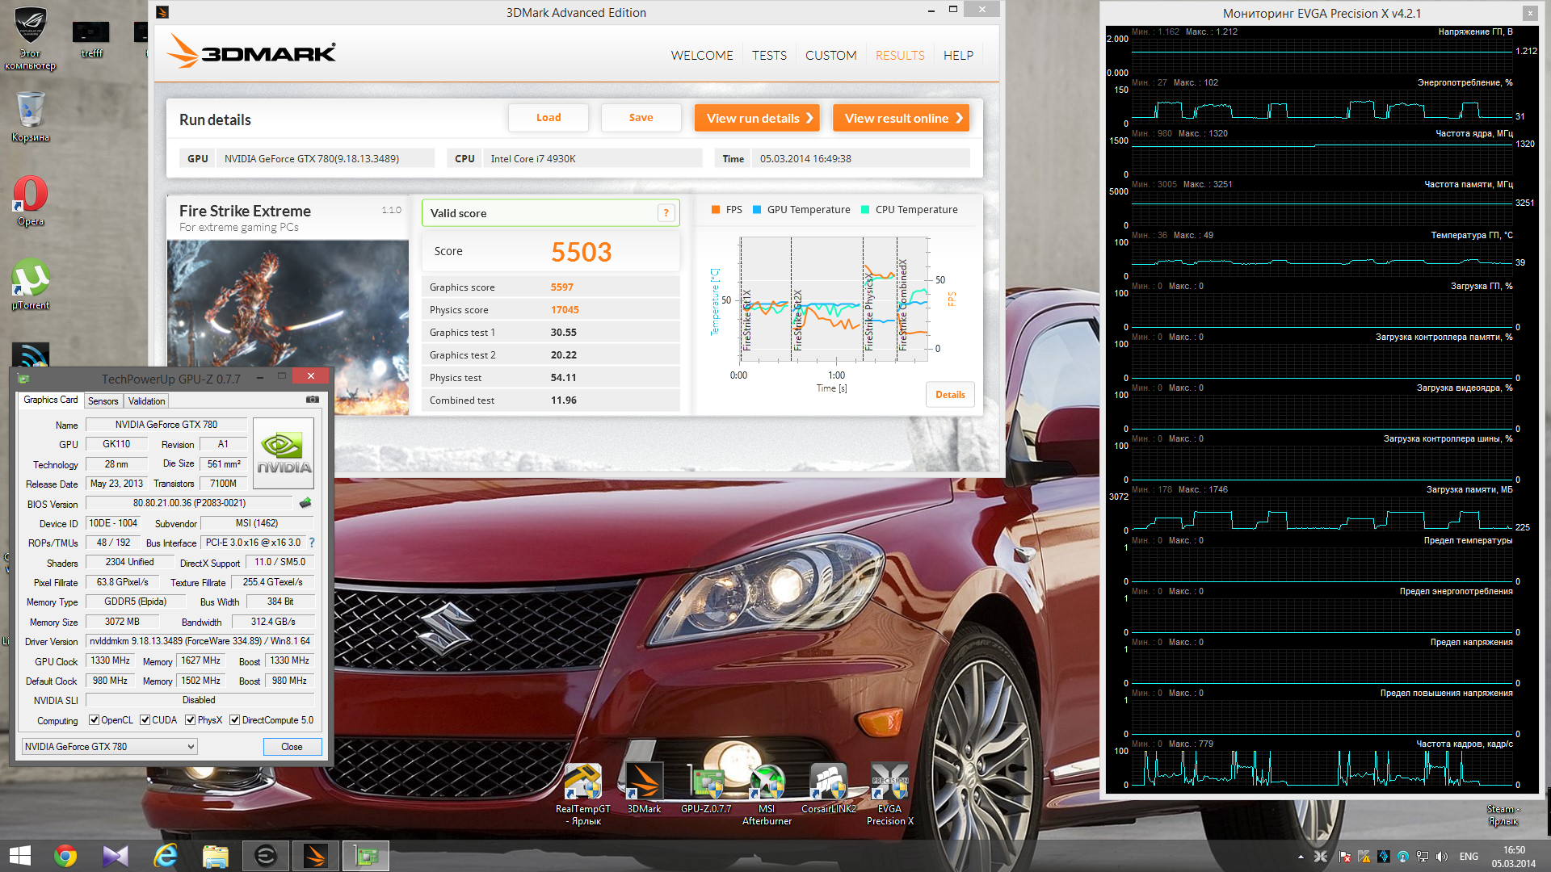This screenshot has width=1551, height=872.
Task: Click the Combined test row value 11.96
Action: [x=563, y=400]
